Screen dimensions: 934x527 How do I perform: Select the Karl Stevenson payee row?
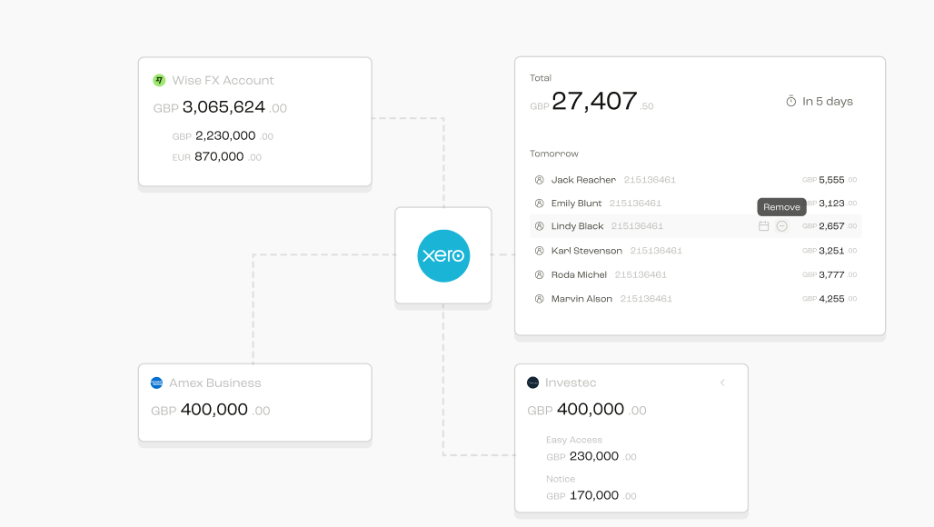coord(695,251)
